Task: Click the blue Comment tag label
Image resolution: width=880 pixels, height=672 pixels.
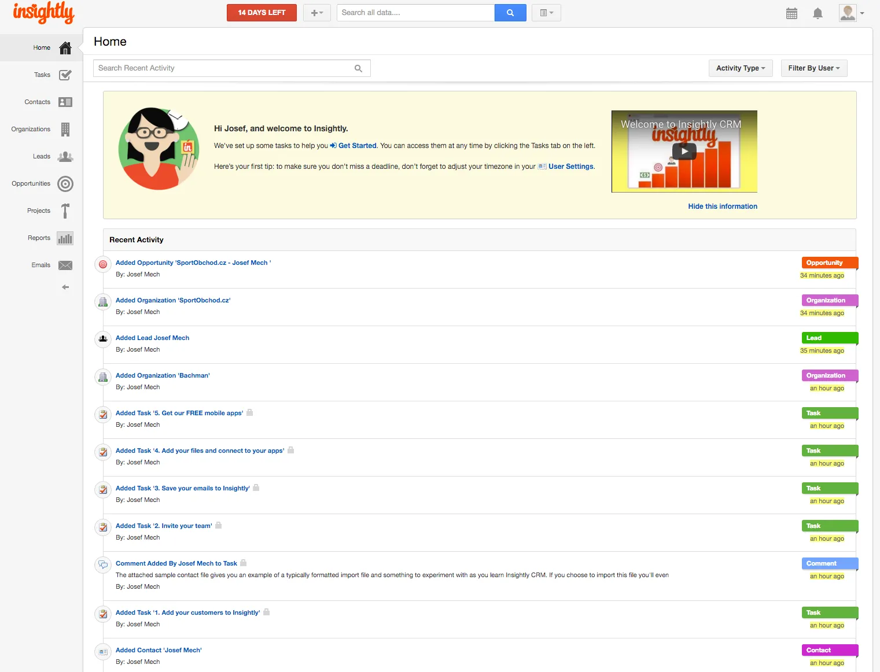Action: click(x=830, y=564)
